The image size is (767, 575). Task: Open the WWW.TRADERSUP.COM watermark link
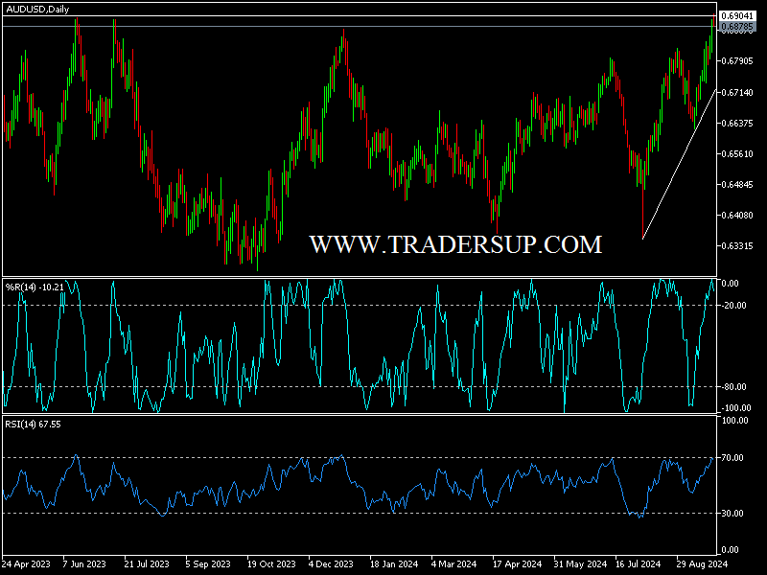pos(455,244)
